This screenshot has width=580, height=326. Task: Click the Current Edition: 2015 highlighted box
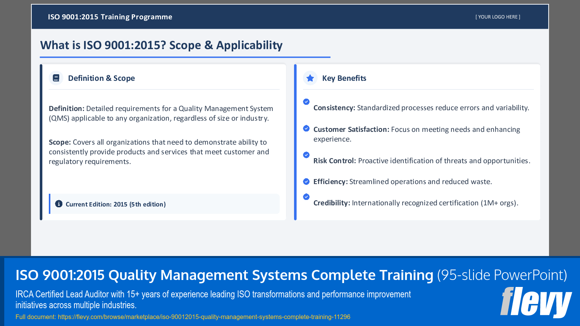point(164,203)
